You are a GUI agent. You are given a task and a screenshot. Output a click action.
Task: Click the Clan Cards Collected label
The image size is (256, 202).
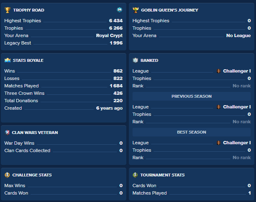pos(27,150)
